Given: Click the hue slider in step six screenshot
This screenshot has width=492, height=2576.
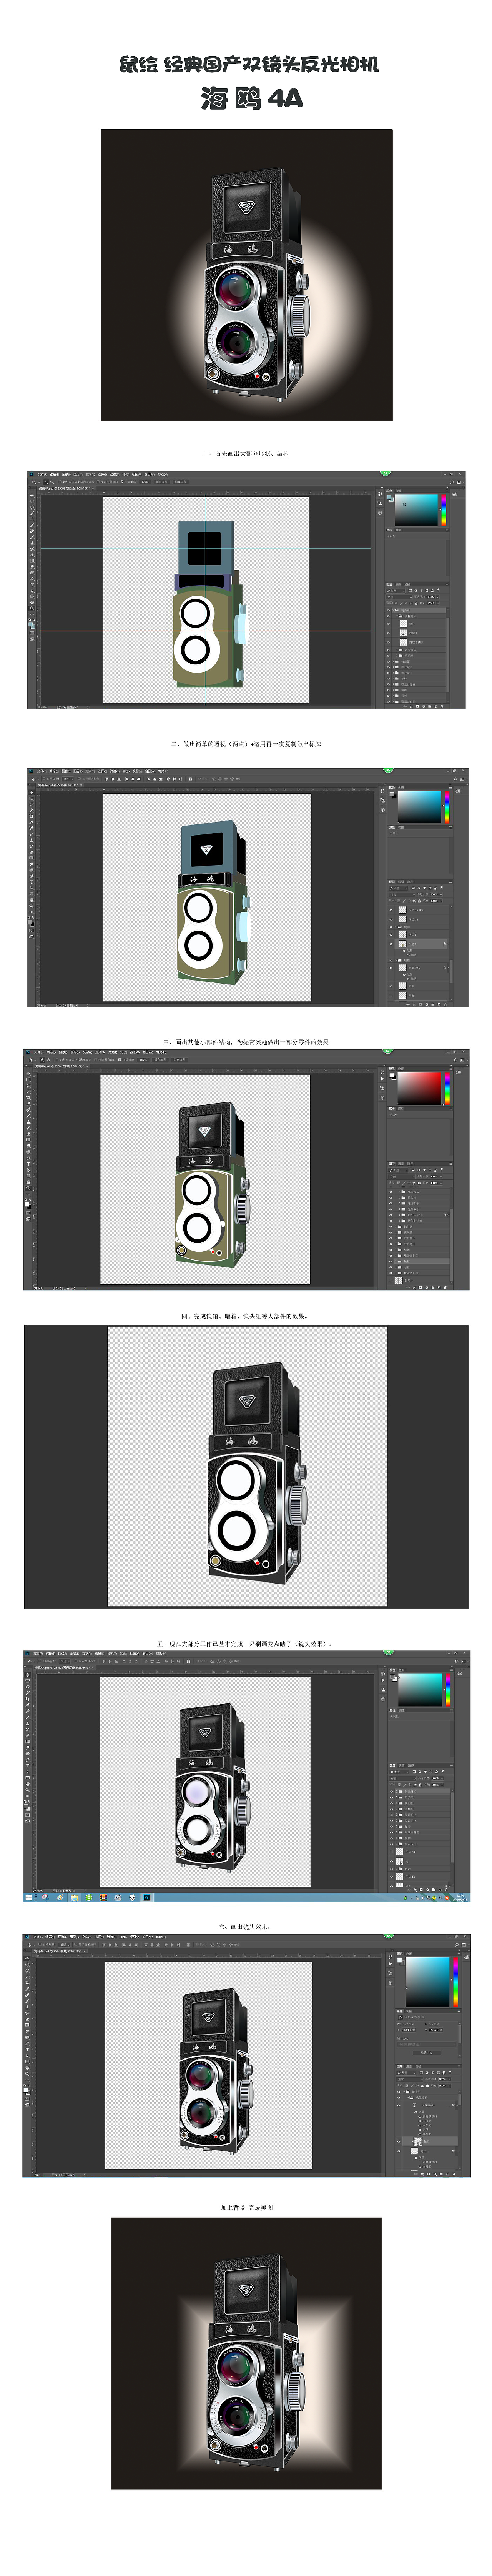Looking at the screenshot, I should point(455,1981).
